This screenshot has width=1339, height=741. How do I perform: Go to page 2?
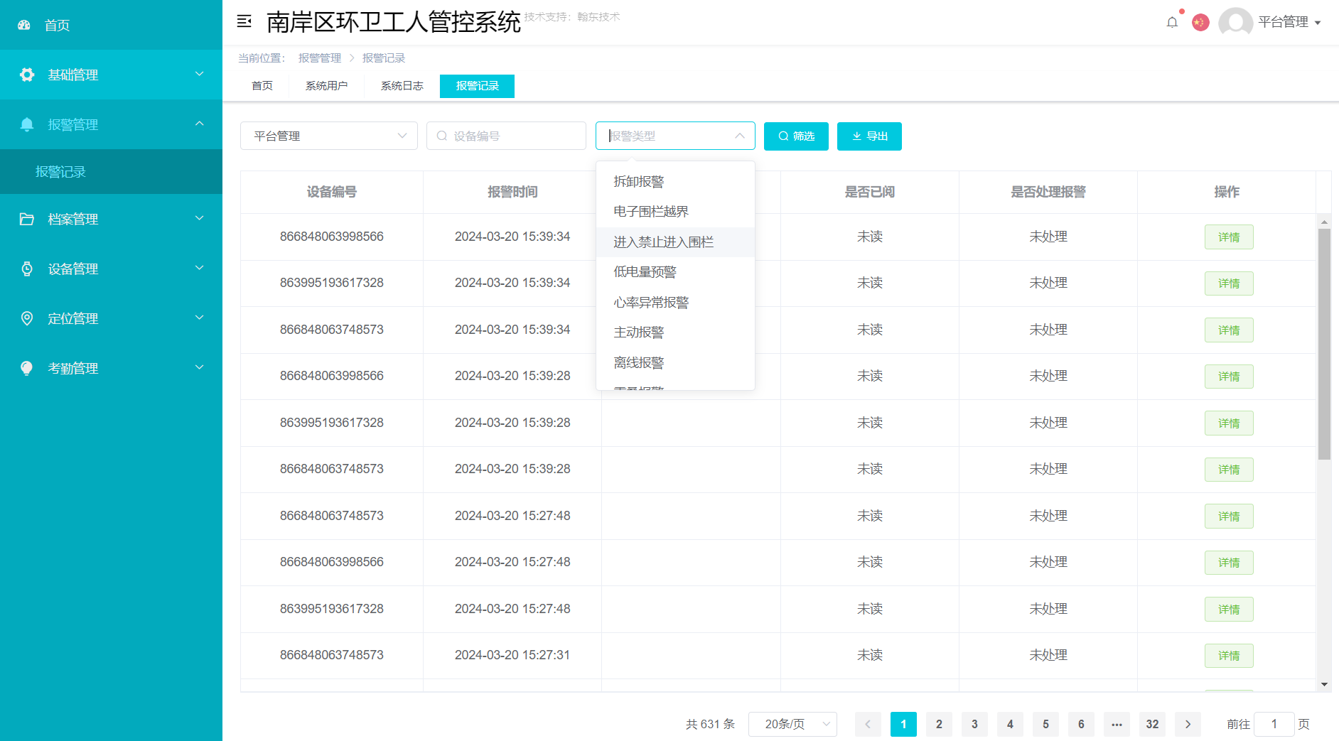pyautogui.click(x=939, y=724)
